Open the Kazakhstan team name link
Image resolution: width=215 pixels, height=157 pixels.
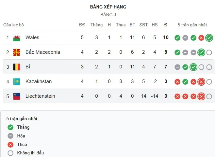tap(39, 81)
